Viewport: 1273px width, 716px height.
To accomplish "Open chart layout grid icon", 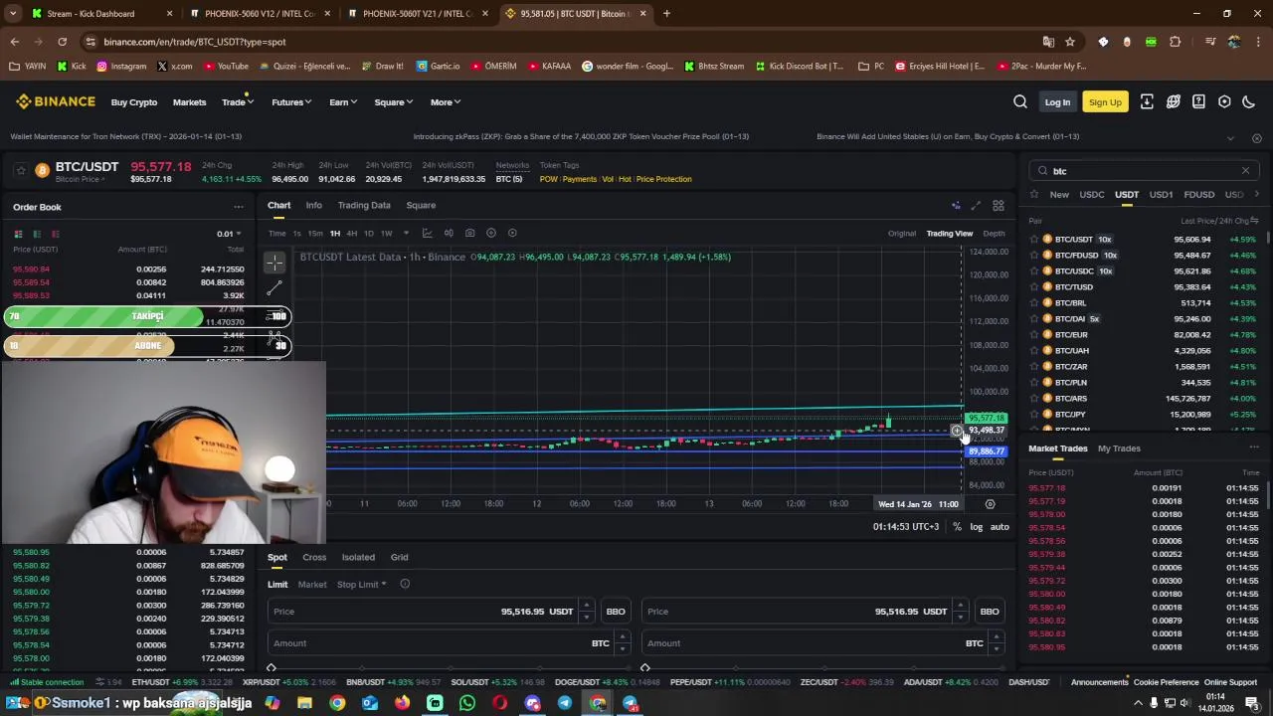I will point(998,206).
